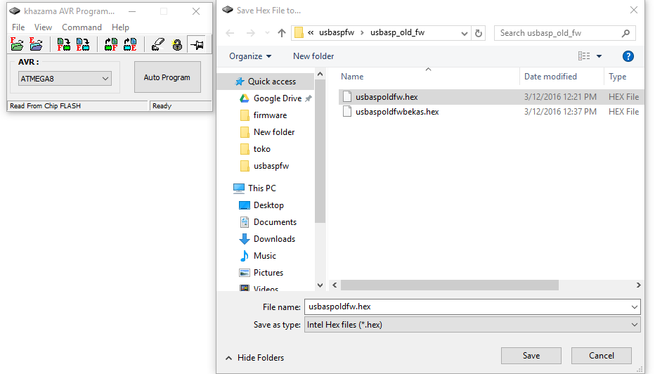
Task: Open the view options dropdown arrow
Action: tap(599, 56)
